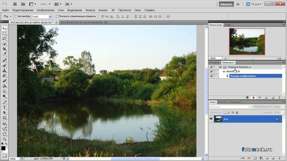Image resolution: width=287 pixels, height=161 pixels.
Task: Show more workspaces with double-arrow button
Action: (238, 4)
